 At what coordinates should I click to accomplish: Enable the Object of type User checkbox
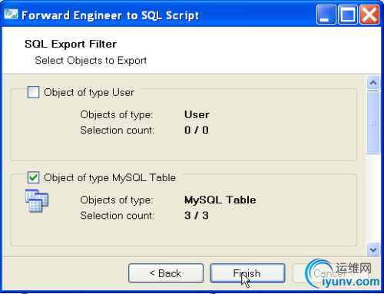(33, 92)
